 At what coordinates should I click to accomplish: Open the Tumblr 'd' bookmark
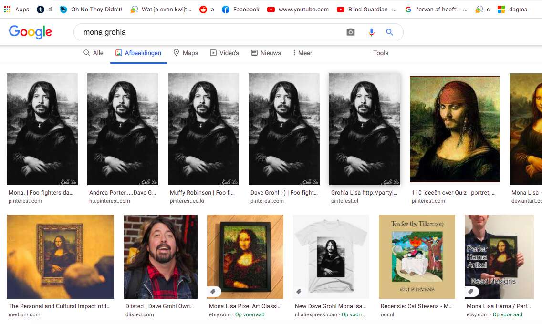tap(44, 10)
